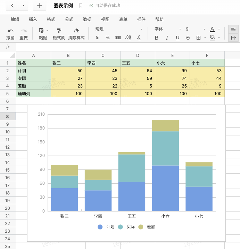240x249 pixels.
Task: Decrease decimal places with .0 icon
Action: tap(139, 38)
